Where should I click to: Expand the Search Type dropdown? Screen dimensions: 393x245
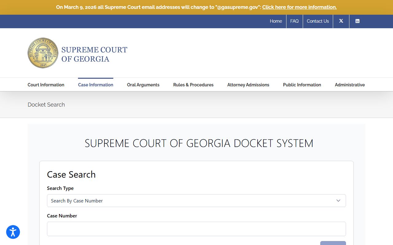click(x=196, y=201)
